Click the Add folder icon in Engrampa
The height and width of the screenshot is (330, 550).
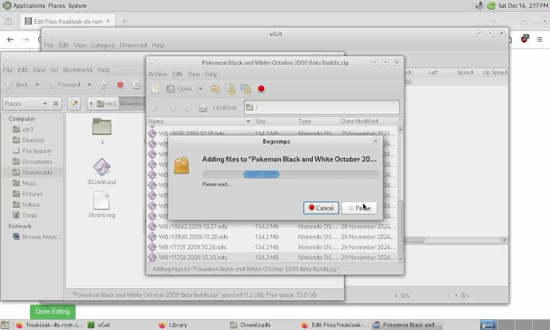pos(246,89)
